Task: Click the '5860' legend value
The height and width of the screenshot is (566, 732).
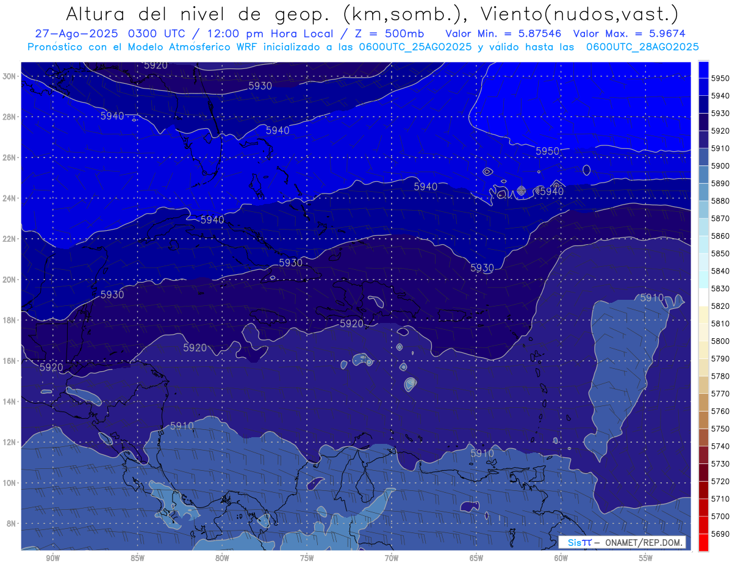Action: tap(720, 236)
